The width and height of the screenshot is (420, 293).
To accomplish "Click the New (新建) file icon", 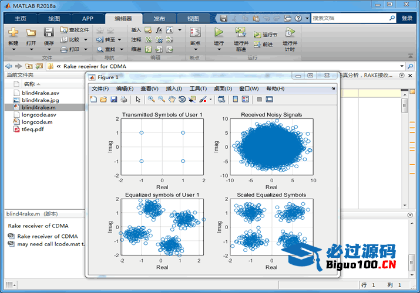I will tap(13, 32).
